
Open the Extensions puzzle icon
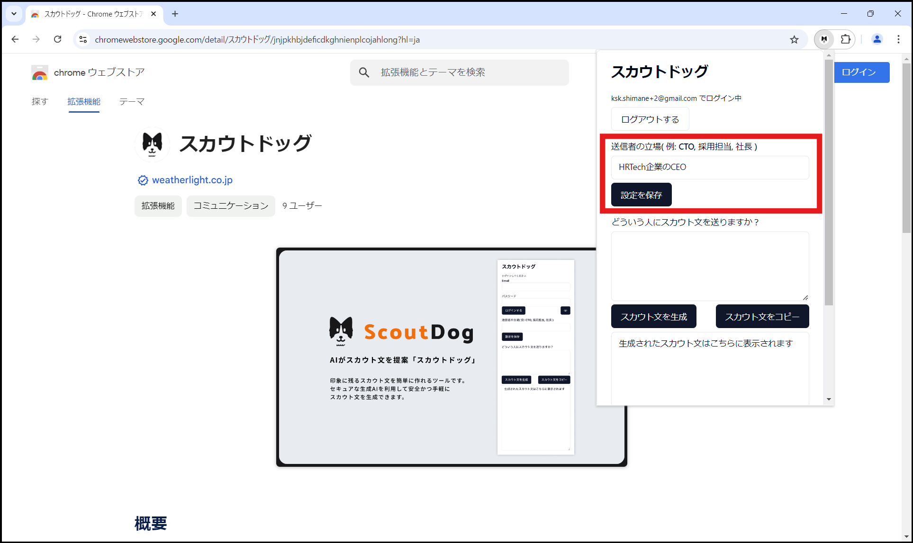point(845,39)
